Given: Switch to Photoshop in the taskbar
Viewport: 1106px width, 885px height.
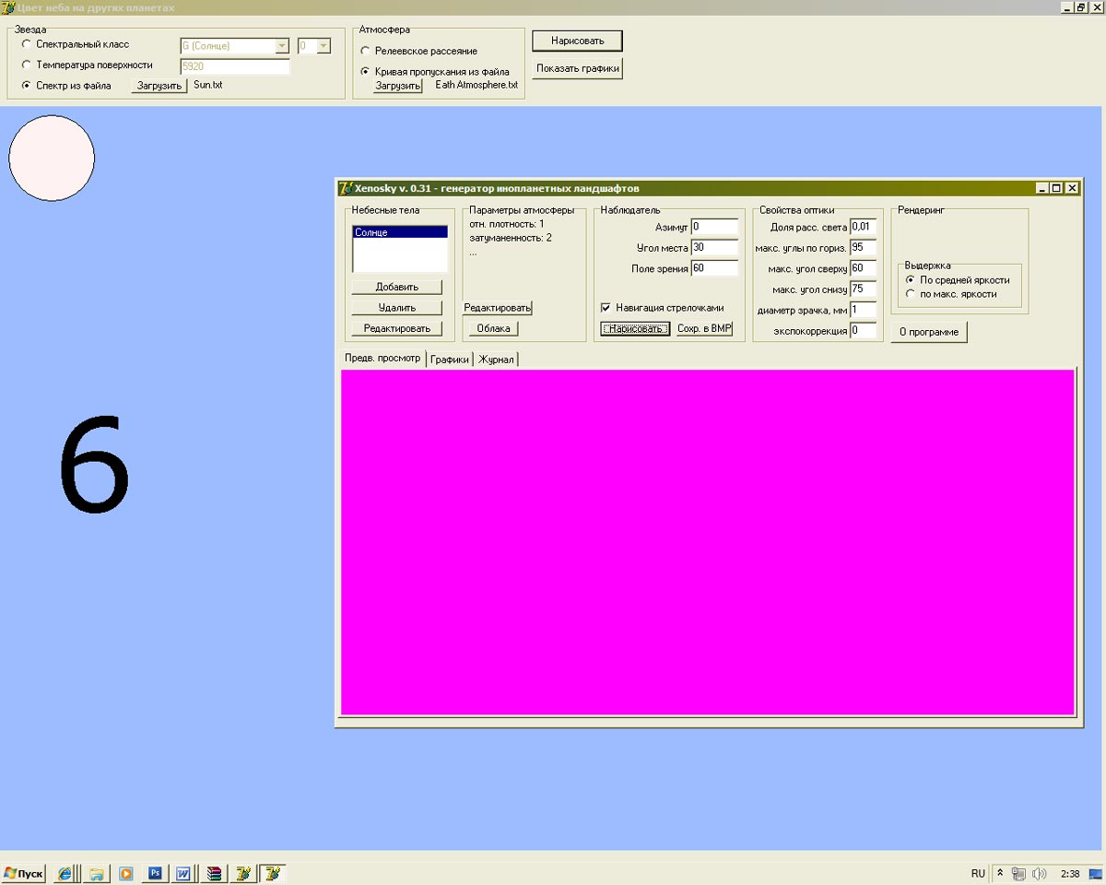Looking at the screenshot, I should click(x=156, y=873).
